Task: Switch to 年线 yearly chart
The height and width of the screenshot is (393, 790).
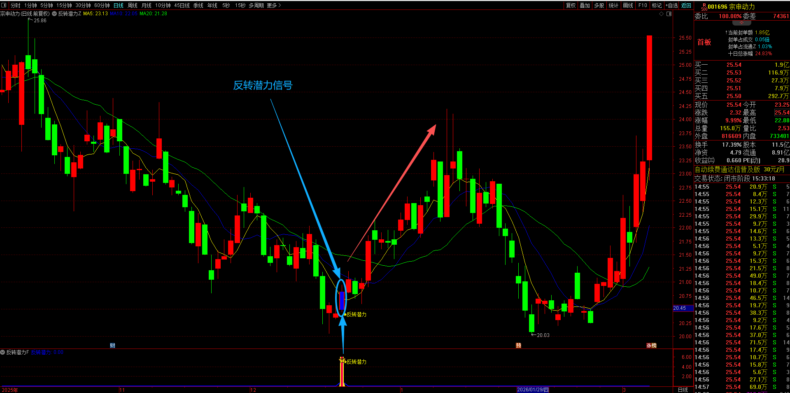Action: click(212, 5)
